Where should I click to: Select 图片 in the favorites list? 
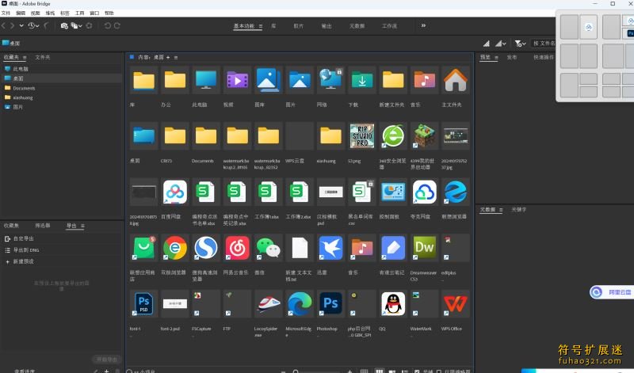click(x=17, y=107)
